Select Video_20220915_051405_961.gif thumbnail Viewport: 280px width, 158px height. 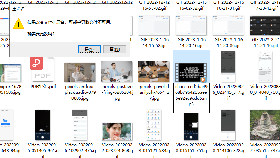pos(43,125)
